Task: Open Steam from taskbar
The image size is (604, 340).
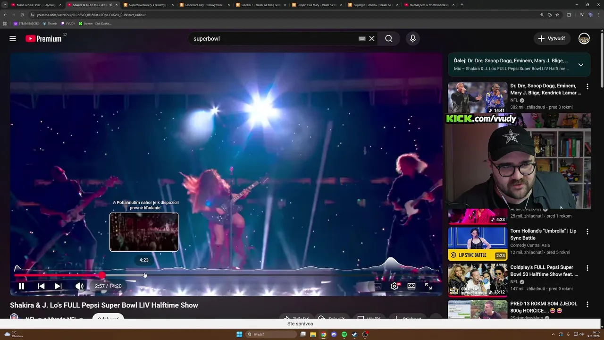Action: pos(354,334)
